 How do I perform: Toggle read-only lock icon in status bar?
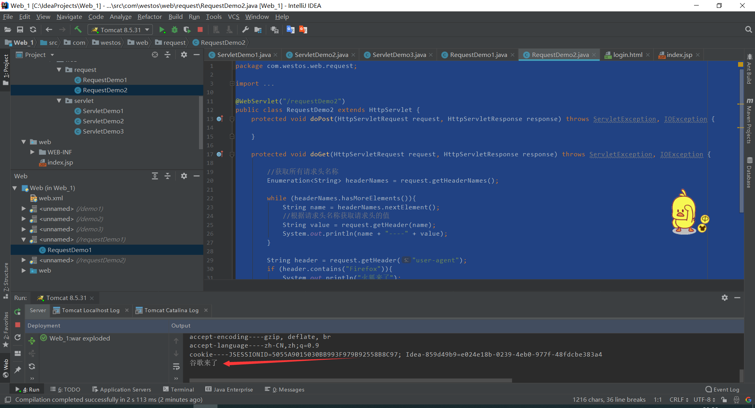coord(724,399)
